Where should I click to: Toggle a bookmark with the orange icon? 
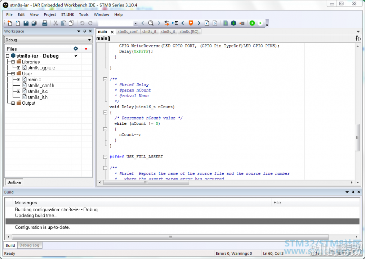[x=191, y=23]
